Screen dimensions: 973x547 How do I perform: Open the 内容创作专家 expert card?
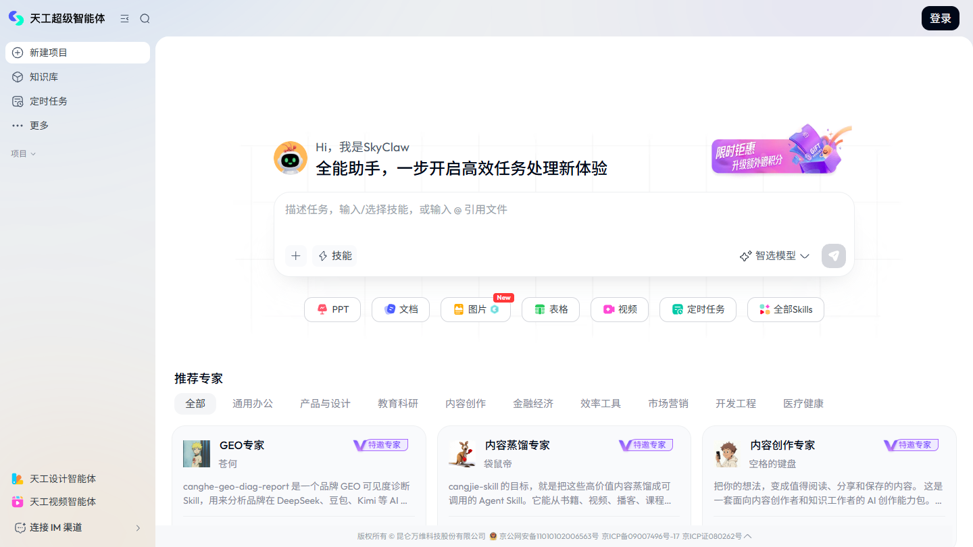pos(829,475)
